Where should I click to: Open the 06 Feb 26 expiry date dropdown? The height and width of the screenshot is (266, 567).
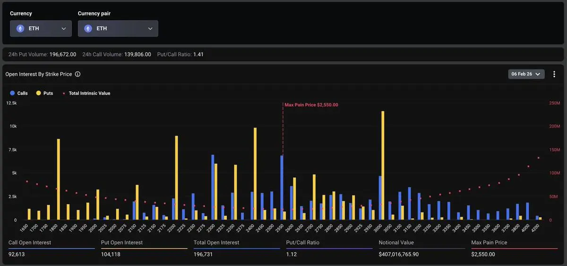[x=526, y=74]
